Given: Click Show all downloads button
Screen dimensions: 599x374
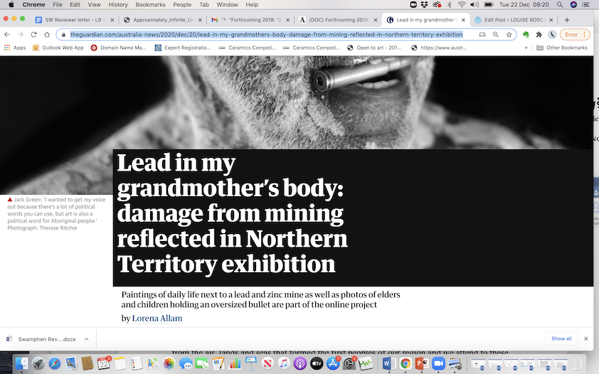Looking at the screenshot, I should (x=561, y=338).
